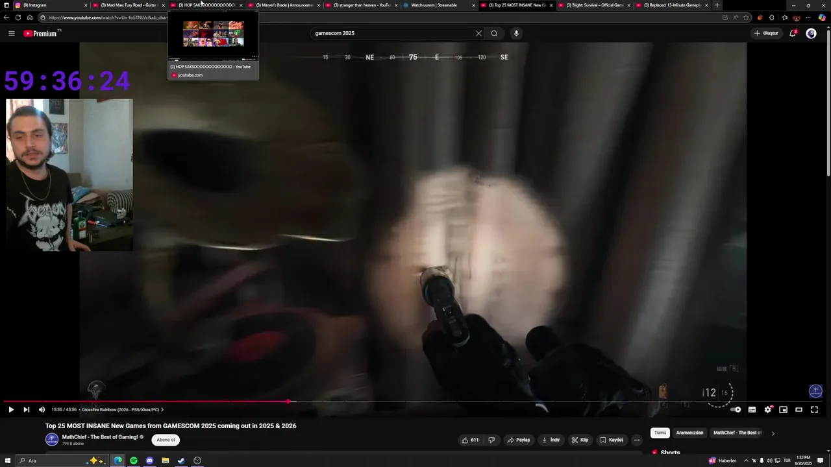Subscribe using the Abone ol button
The image size is (831, 467).
pos(166,440)
